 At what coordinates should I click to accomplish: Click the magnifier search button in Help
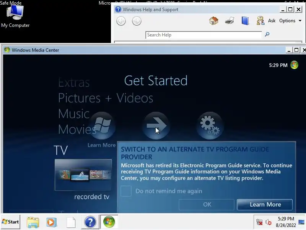point(267,34)
